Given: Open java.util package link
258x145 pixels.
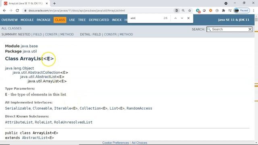Looking at the screenshot, I should [x=30, y=51].
